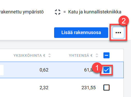
Task: Click the equals sign beside the dashed-square icon
Action: [x=64, y=12]
